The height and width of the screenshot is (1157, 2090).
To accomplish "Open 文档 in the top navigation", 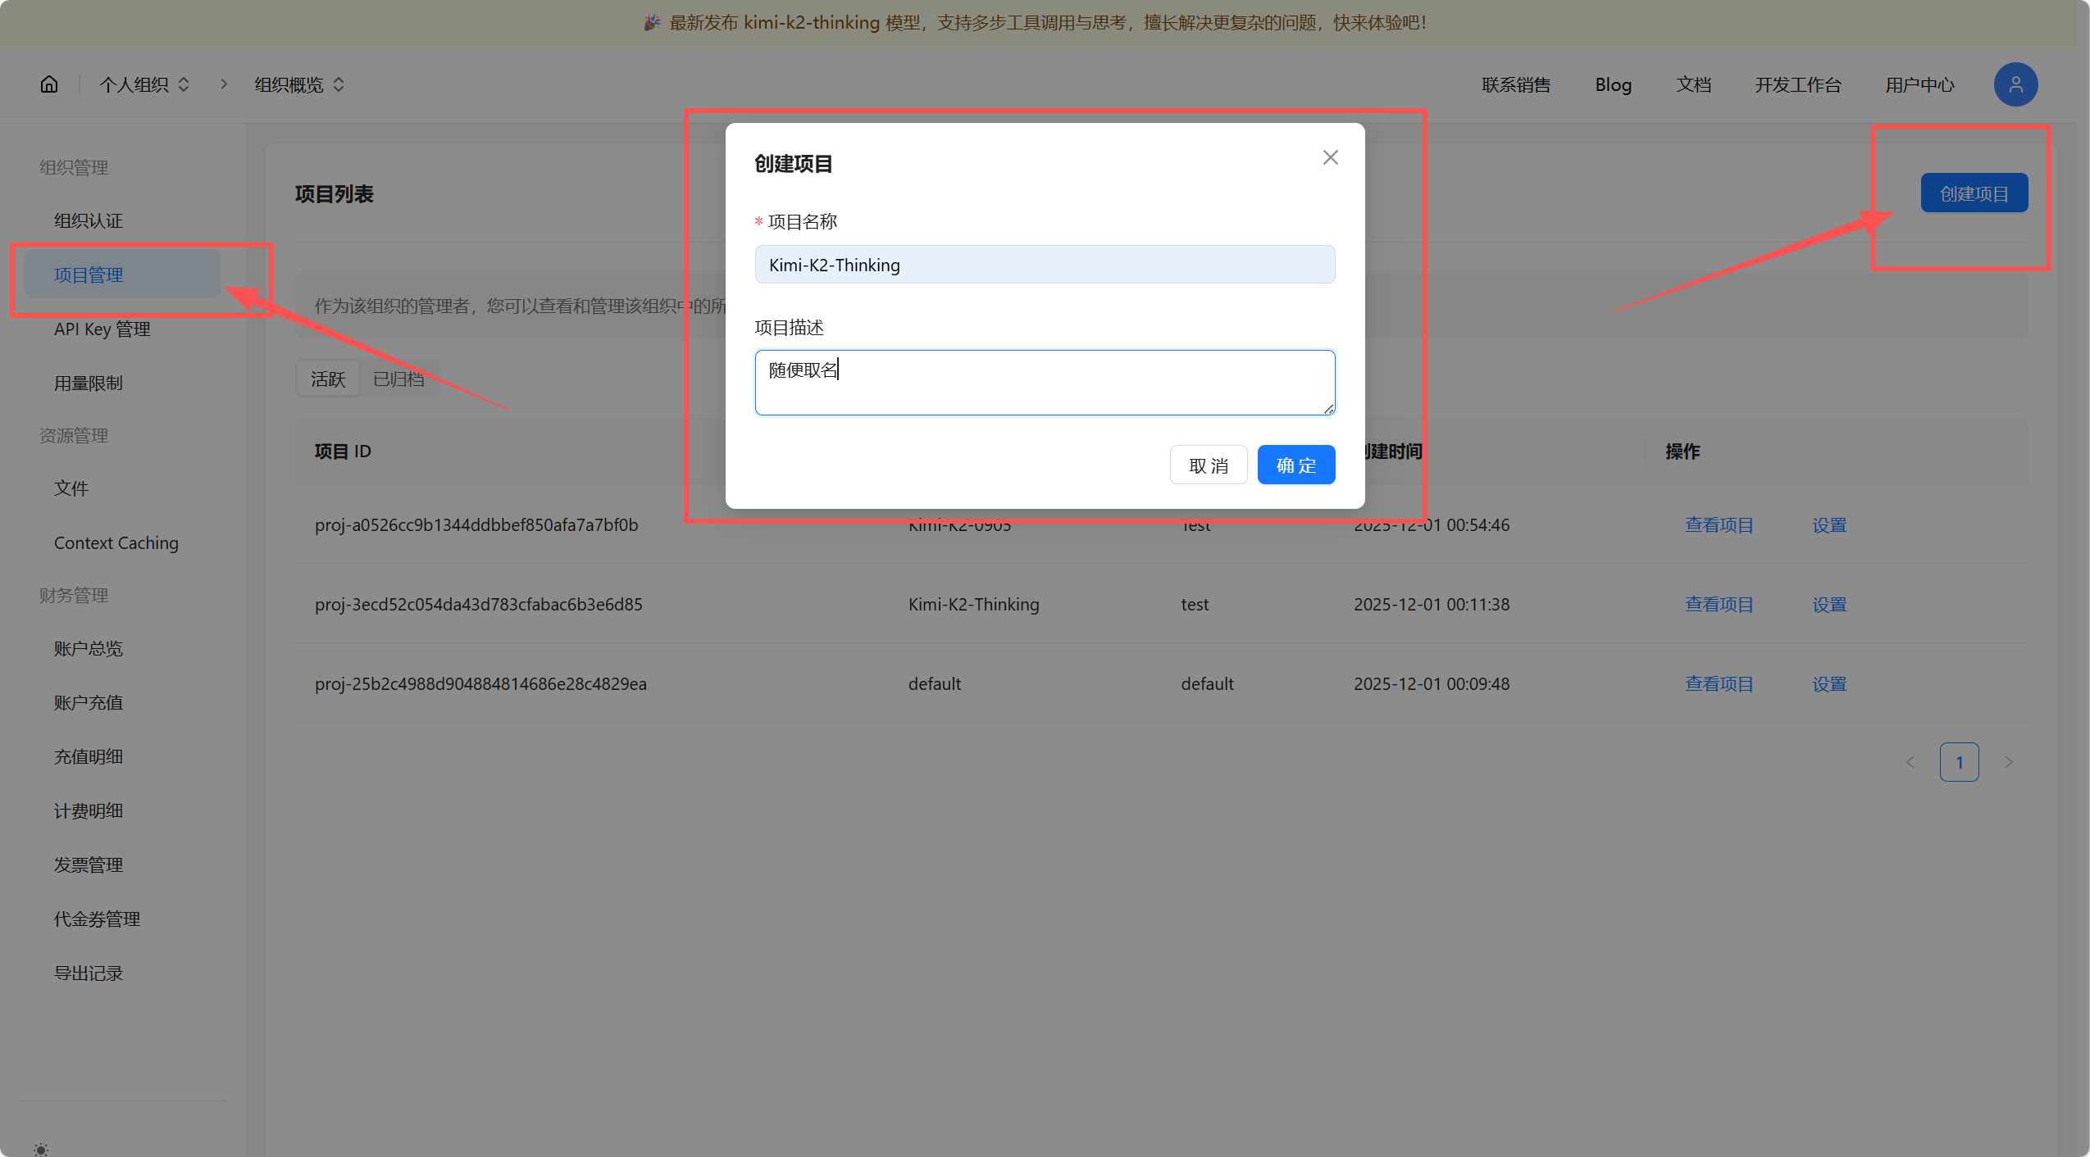I will [x=1693, y=84].
